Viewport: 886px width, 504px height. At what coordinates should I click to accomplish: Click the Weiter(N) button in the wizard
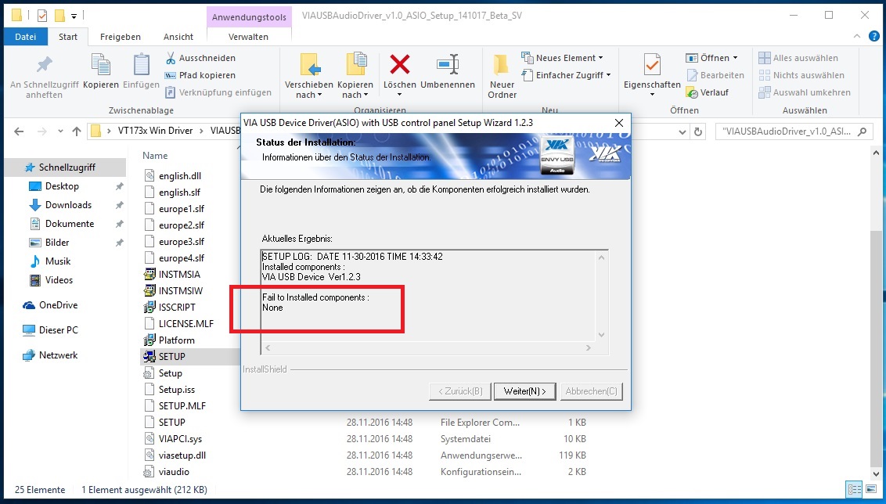pyautogui.click(x=525, y=391)
